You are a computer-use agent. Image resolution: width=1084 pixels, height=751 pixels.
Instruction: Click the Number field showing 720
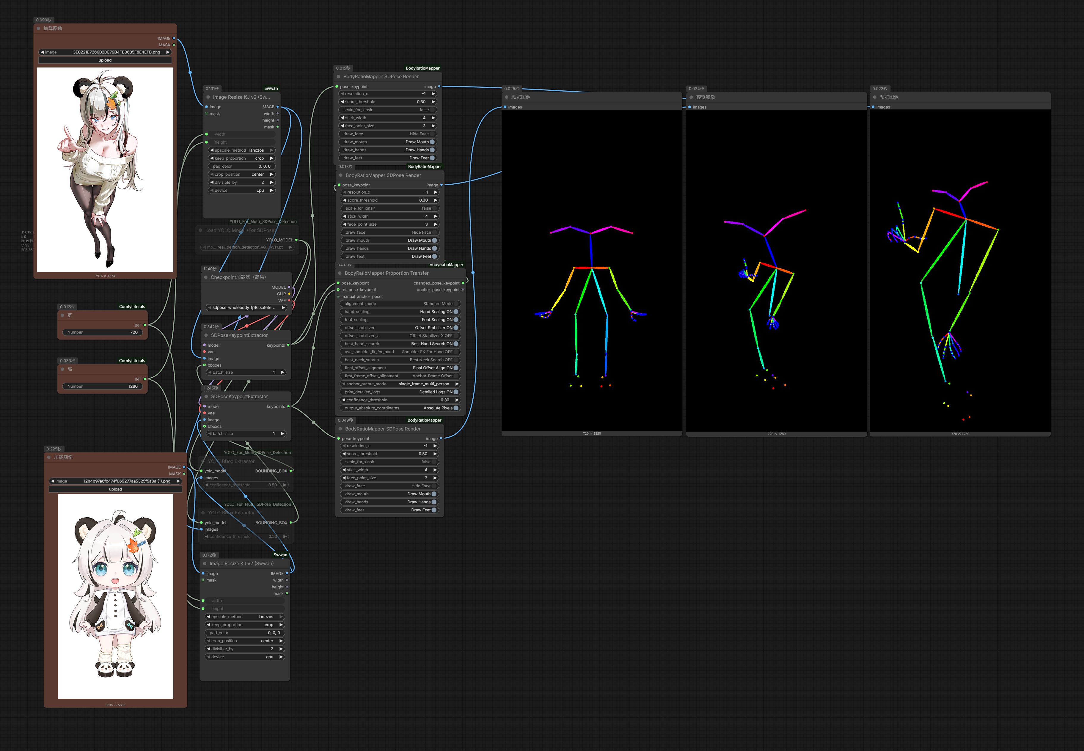click(102, 332)
